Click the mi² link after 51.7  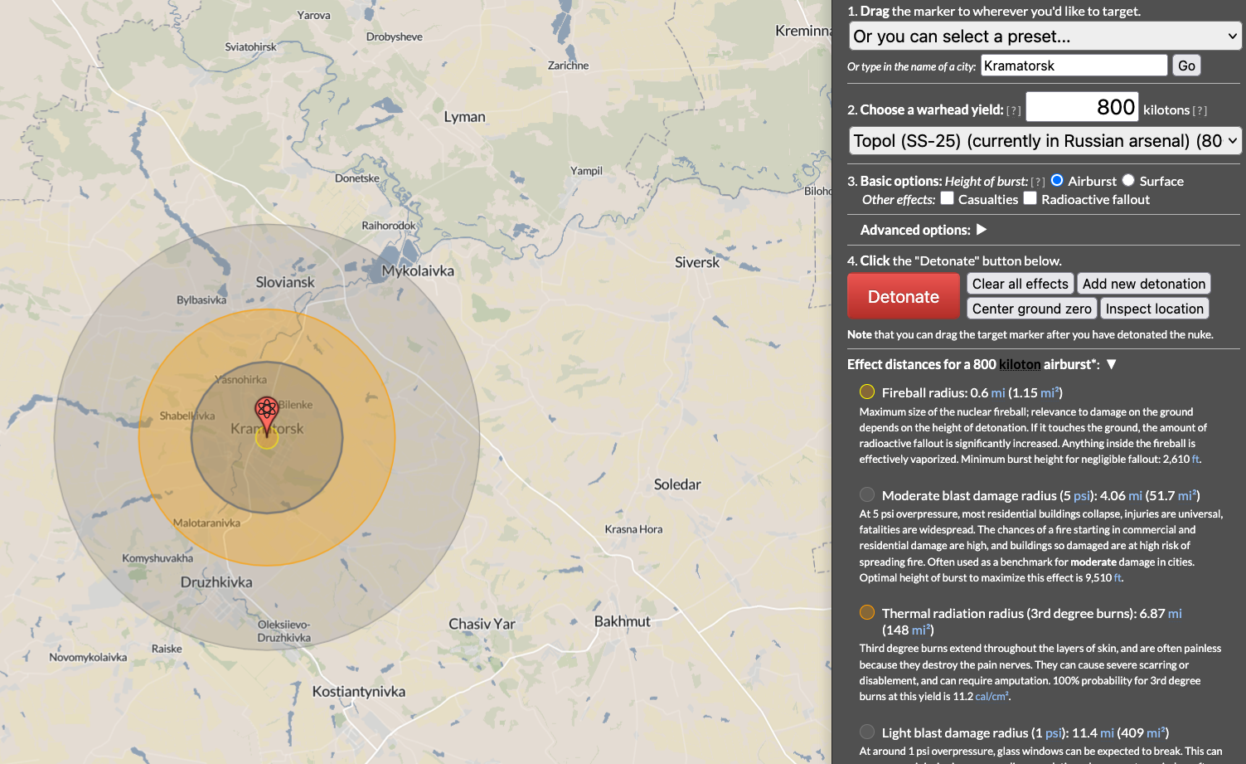coord(1187,495)
